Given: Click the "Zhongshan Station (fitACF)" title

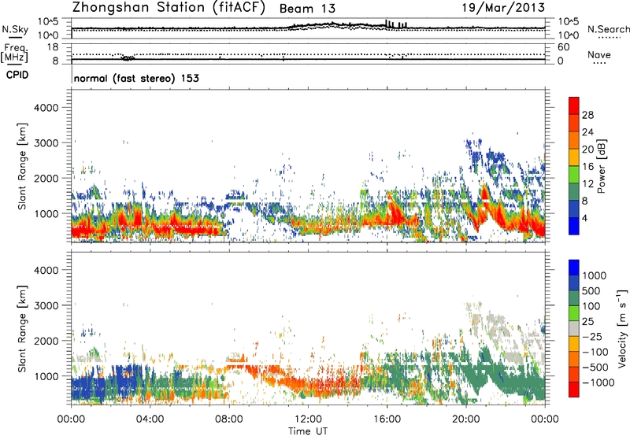Looking at the screenshot, I should coord(169,8).
